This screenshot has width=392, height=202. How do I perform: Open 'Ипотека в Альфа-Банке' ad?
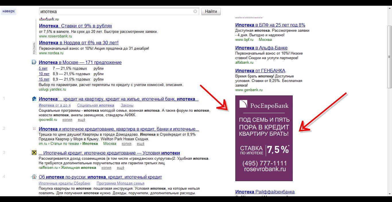261,48
